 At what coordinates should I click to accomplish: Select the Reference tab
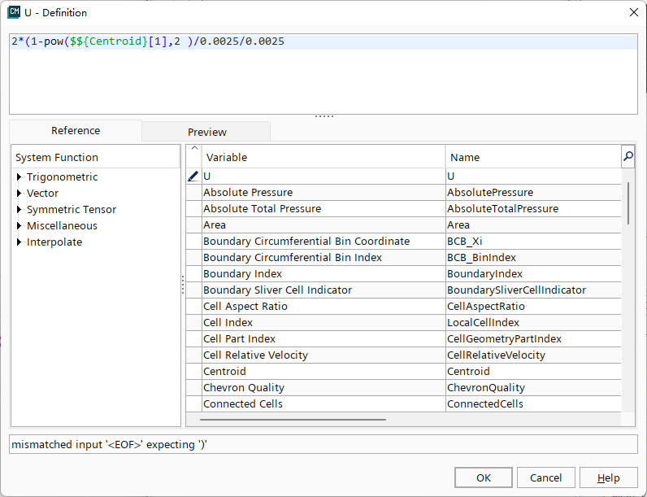[76, 131]
